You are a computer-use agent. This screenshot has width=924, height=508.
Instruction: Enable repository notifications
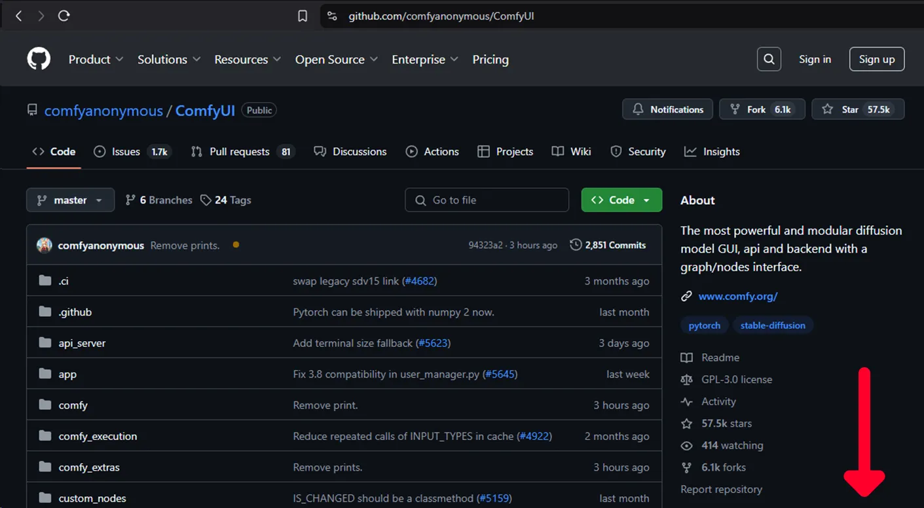click(667, 109)
